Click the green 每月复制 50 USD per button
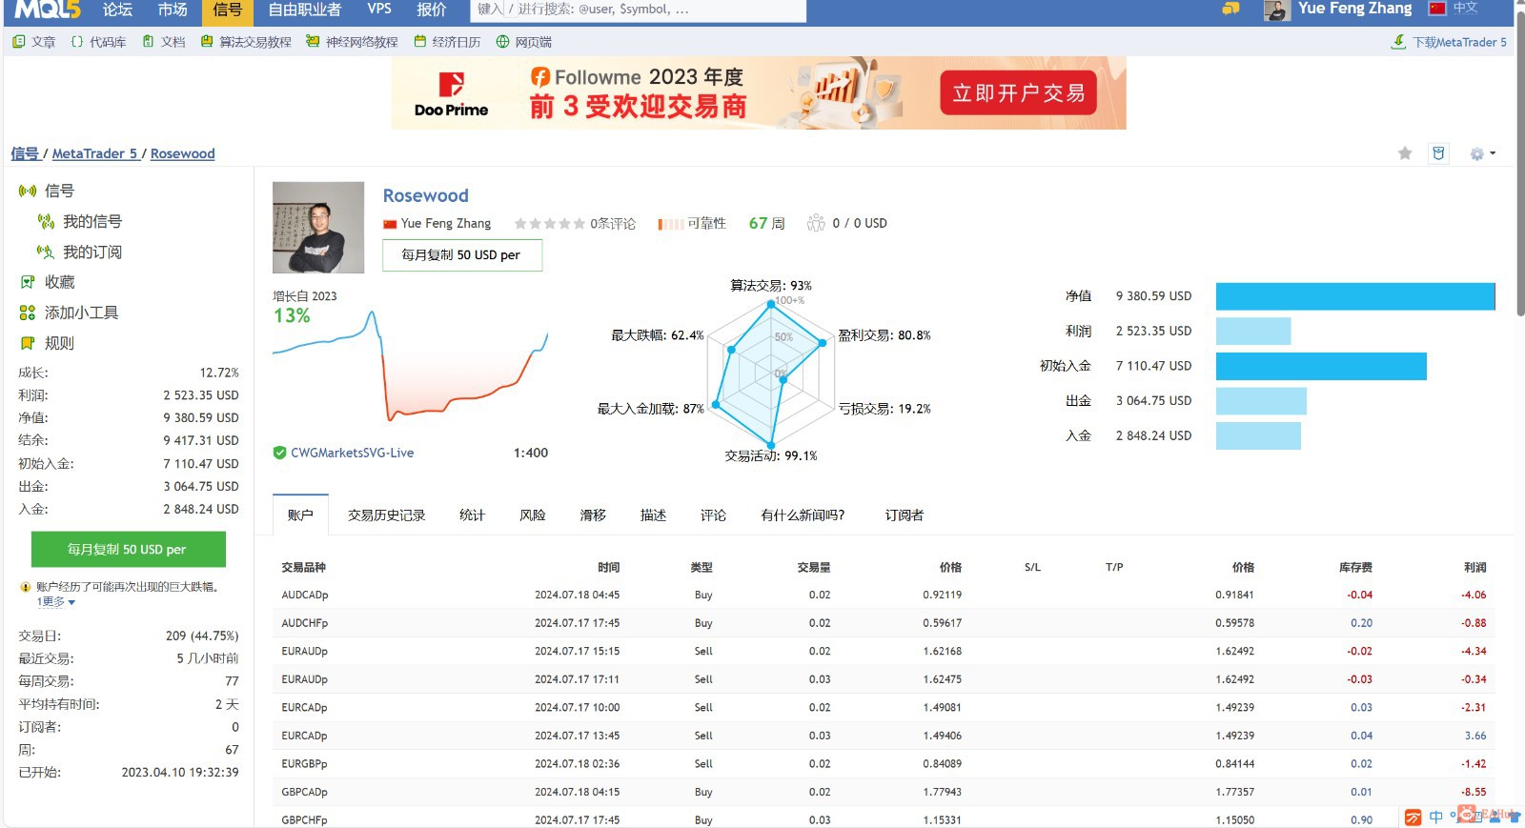This screenshot has height=828, width=1525. point(129,550)
